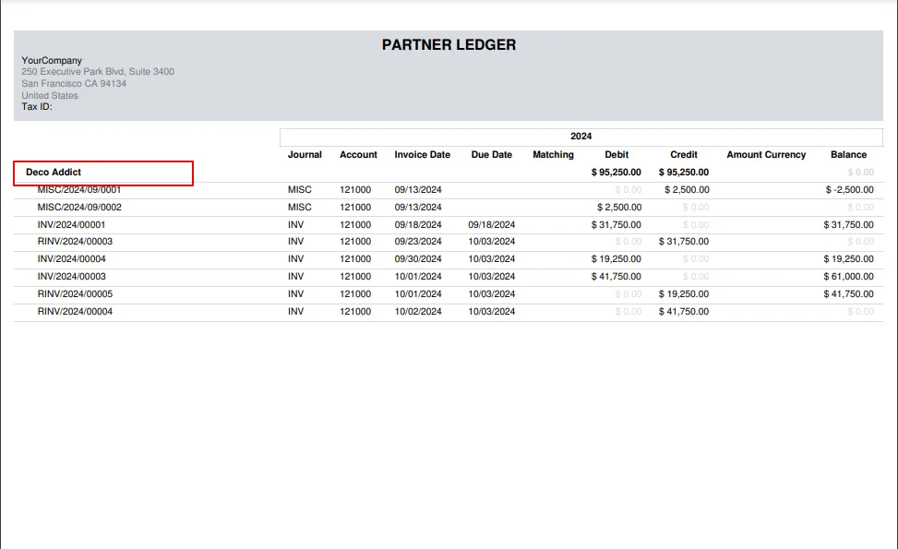Click the Debit column header
This screenshot has width=898, height=549.
tap(617, 155)
